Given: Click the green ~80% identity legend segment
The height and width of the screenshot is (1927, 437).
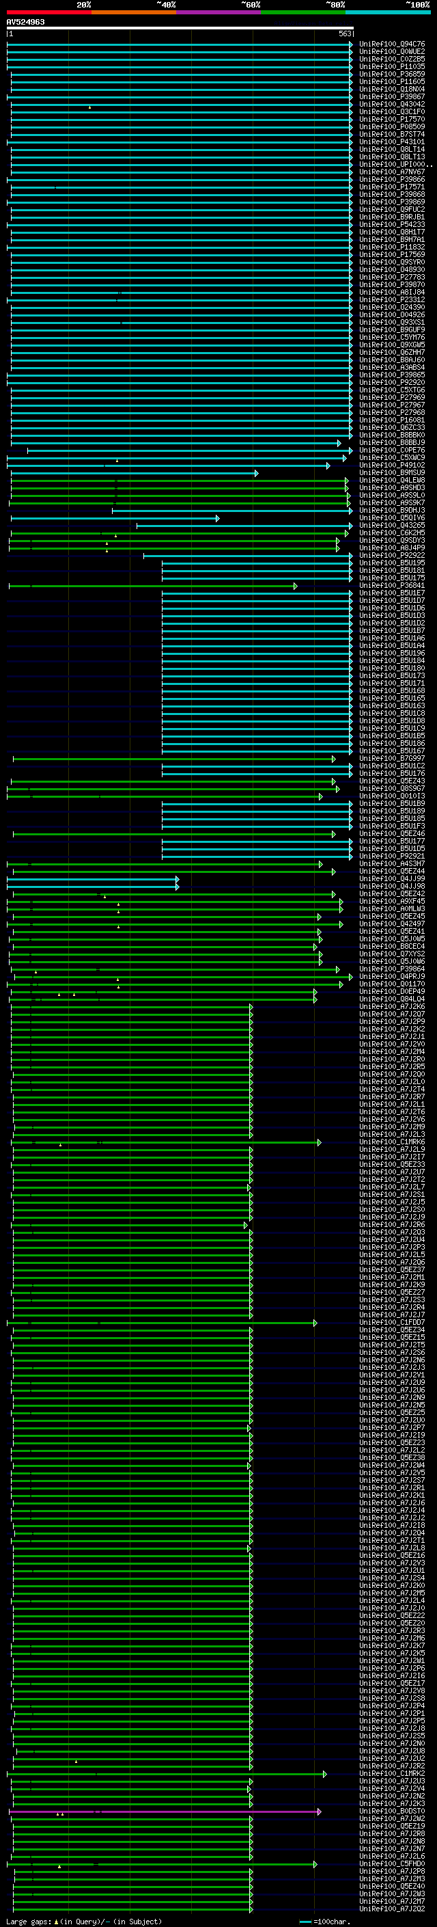Looking at the screenshot, I should pyautogui.click(x=303, y=12).
